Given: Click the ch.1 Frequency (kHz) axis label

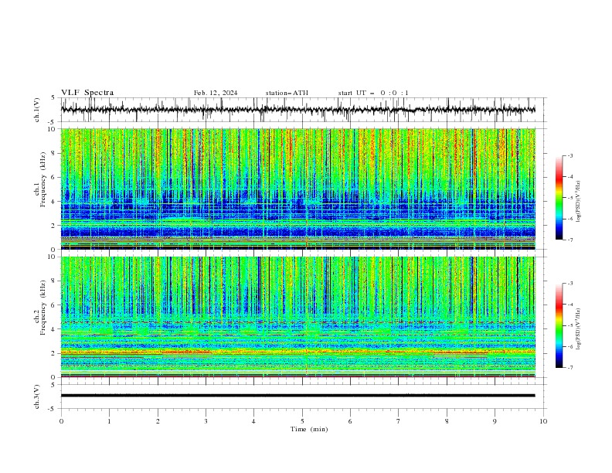Looking at the screenshot, I should point(40,180).
